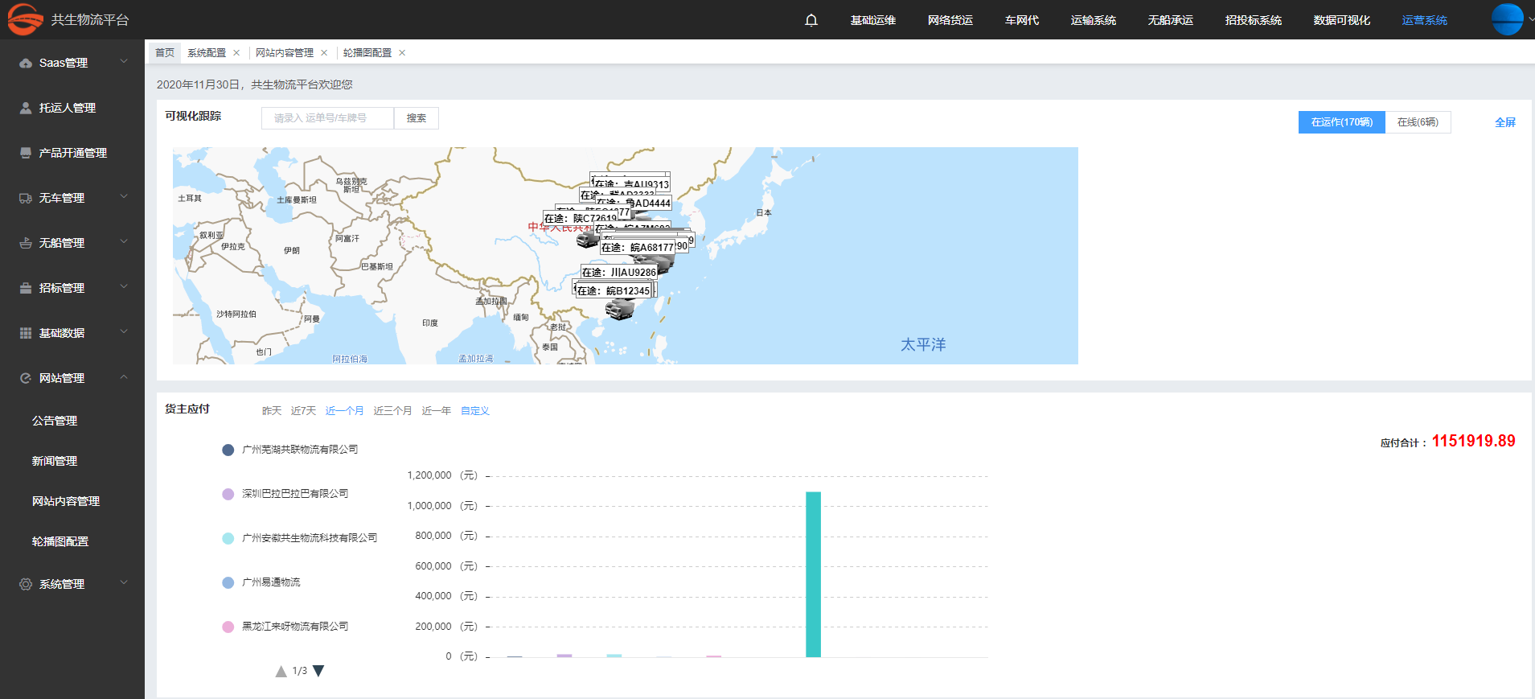Click the Saas管理 cloud icon
Viewport: 1535px width, 699px height.
[26, 63]
